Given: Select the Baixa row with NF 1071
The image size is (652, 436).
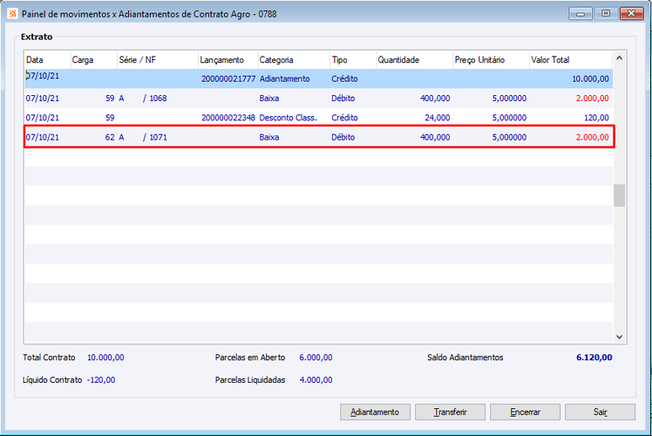Looking at the screenshot, I should (318, 137).
